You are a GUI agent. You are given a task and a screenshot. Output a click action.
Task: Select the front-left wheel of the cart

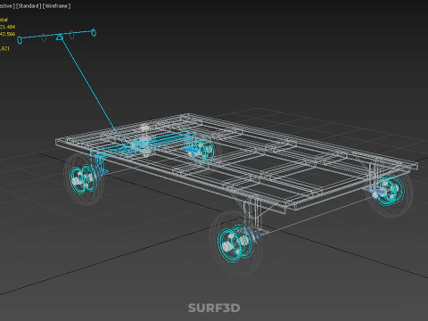click(84, 179)
